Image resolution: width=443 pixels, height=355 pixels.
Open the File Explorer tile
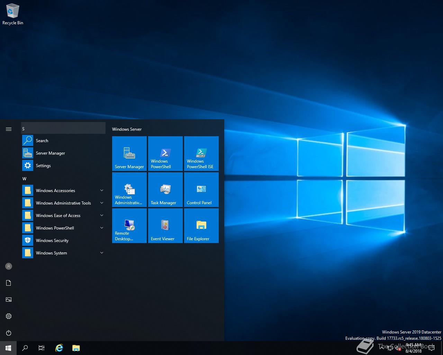pyautogui.click(x=201, y=226)
